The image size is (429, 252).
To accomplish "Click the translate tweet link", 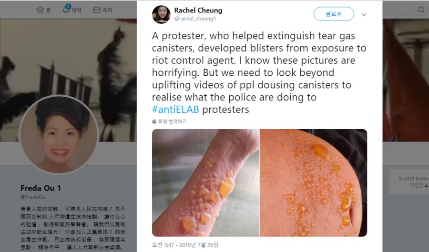I will click(x=173, y=121).
